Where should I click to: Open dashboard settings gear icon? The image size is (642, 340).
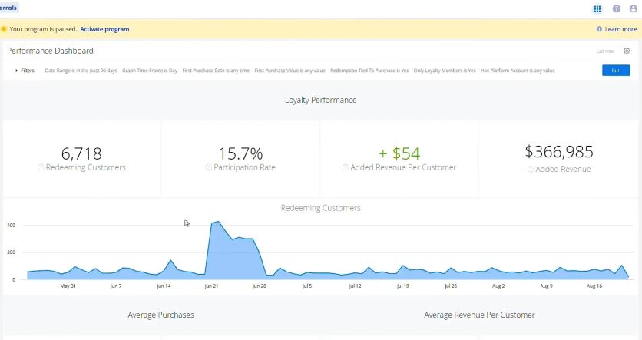coord(627,51)
